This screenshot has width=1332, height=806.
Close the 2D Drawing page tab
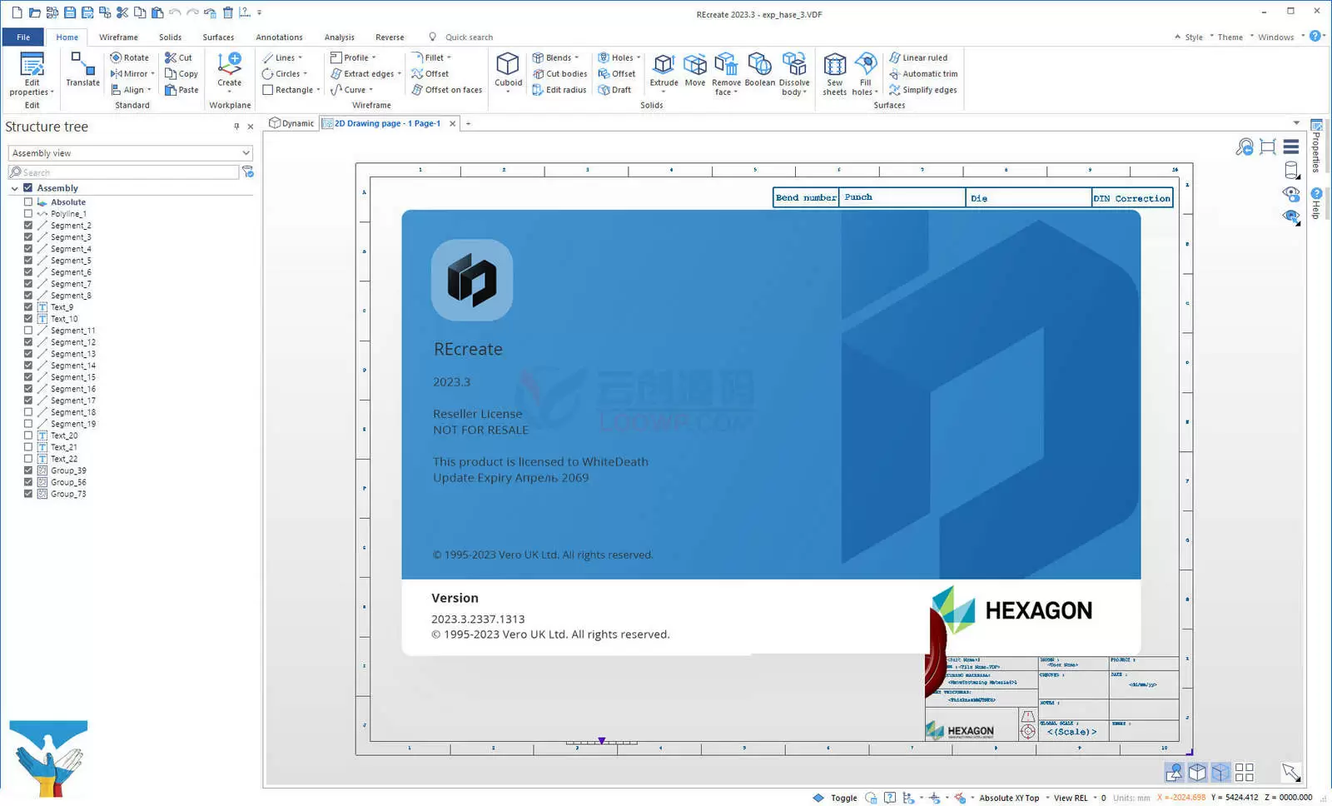pos(453,123)
